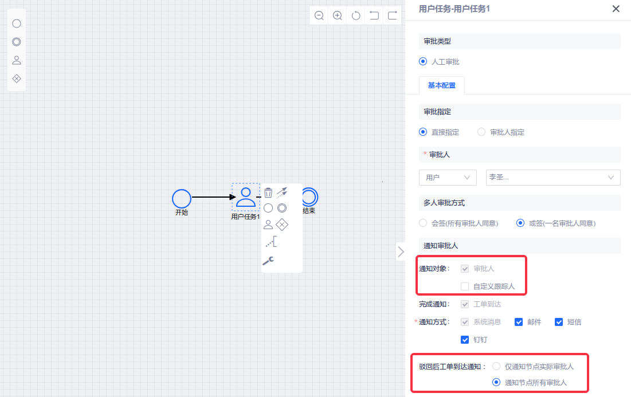This screenshot has width=631, height=397.
Task: Click the zoom out magnifier icon
Action: tap(319, 15)
